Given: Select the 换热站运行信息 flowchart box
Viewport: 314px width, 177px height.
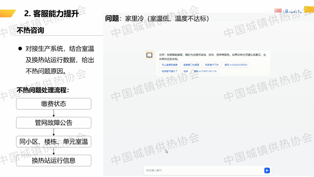Looking at the screenshot, I should [x=53, y=161].
